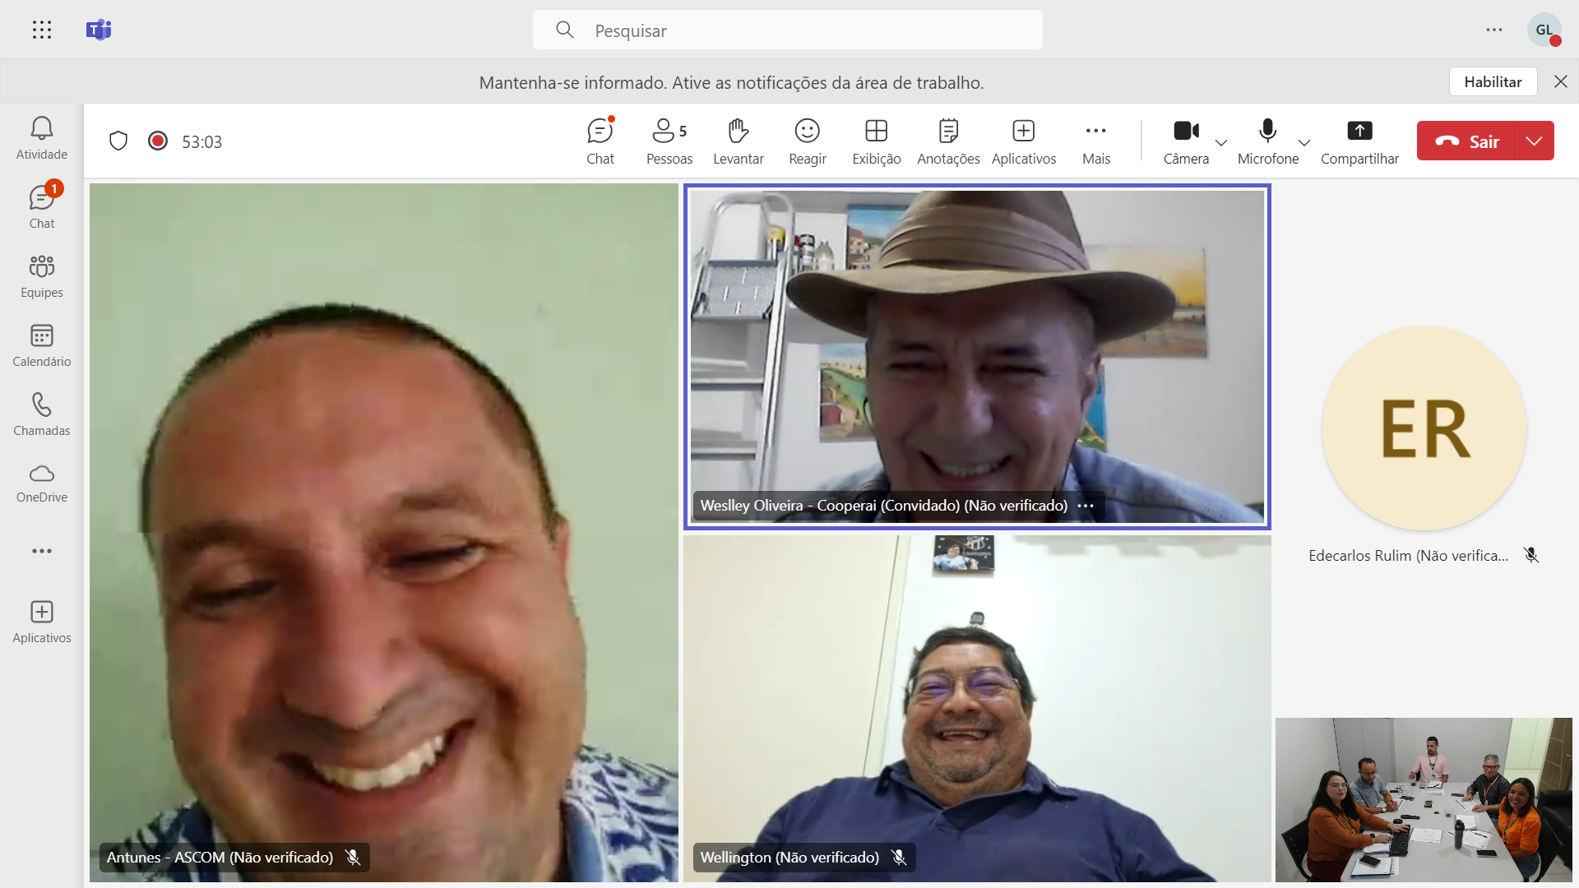Open Equipes in the sidebar
Image resolution: width=1579 pixels, height=888 pixels.
coord(42,276)
